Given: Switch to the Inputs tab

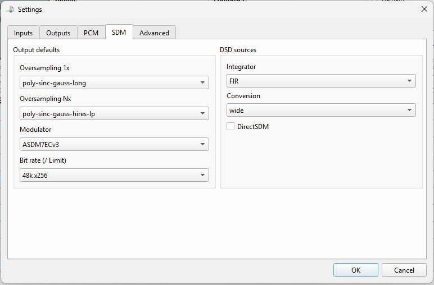Looking at the screenshot, I should click(x=24, y=33).
